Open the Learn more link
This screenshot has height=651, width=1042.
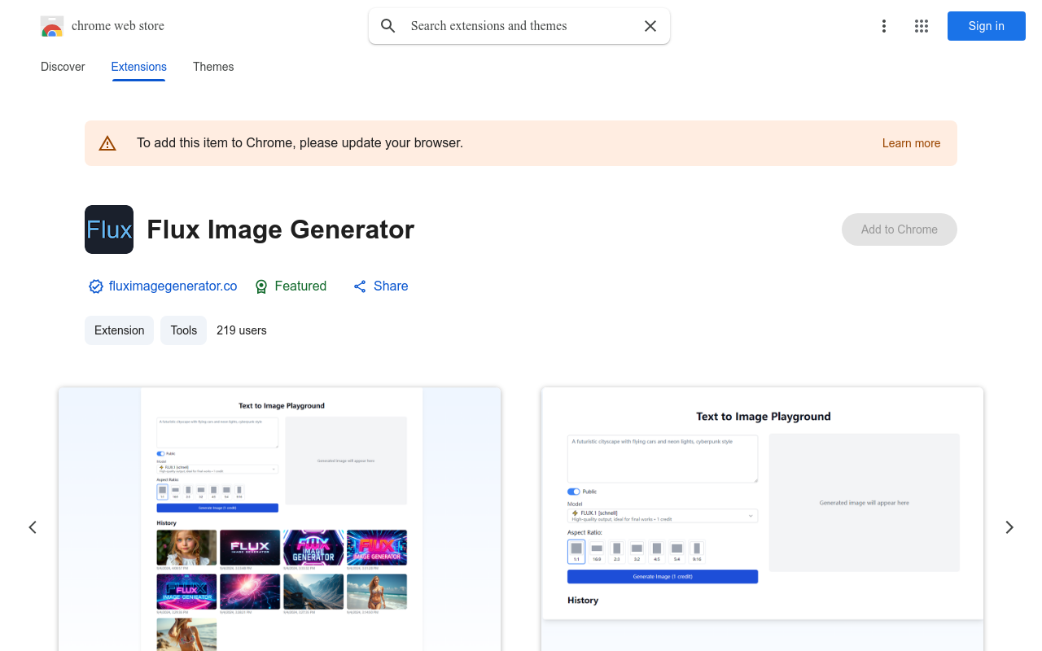[x=911, y=143]
